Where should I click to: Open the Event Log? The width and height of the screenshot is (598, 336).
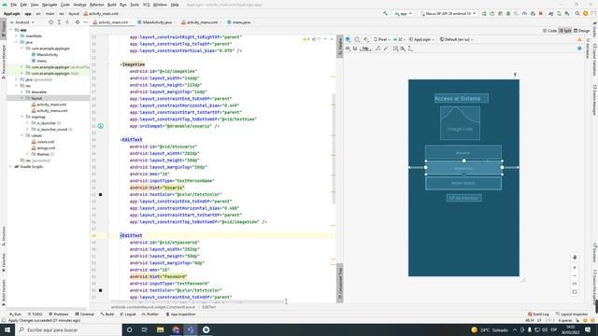[538, 315]
